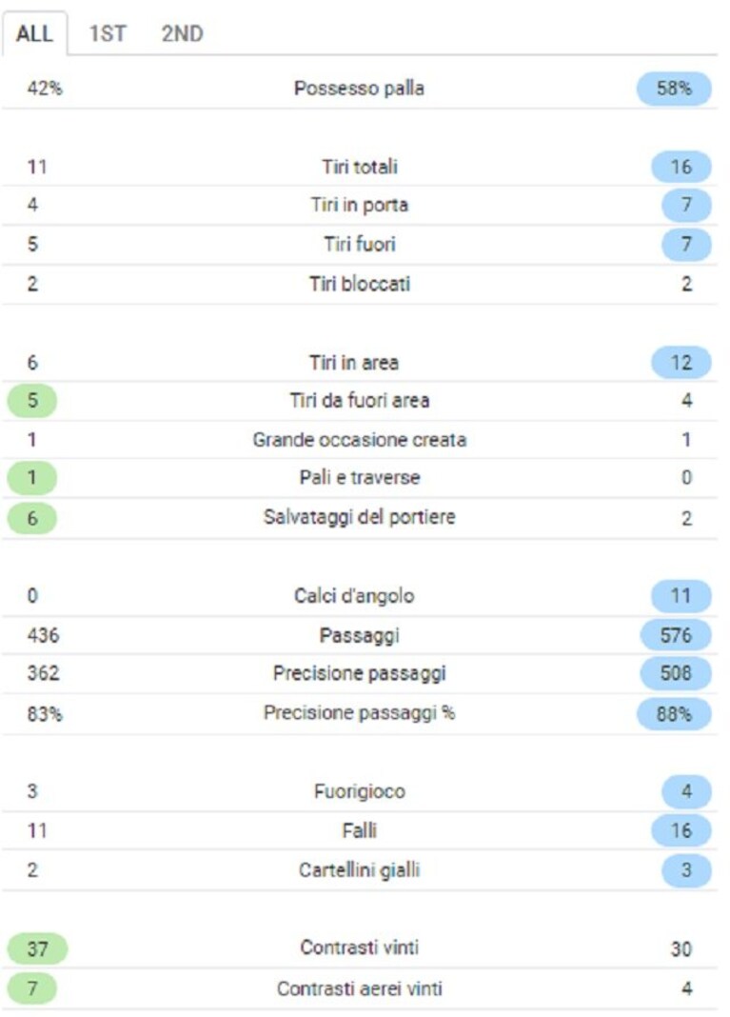
Task: Click the Passaggi value 576 badge
Action: point(676,635)
